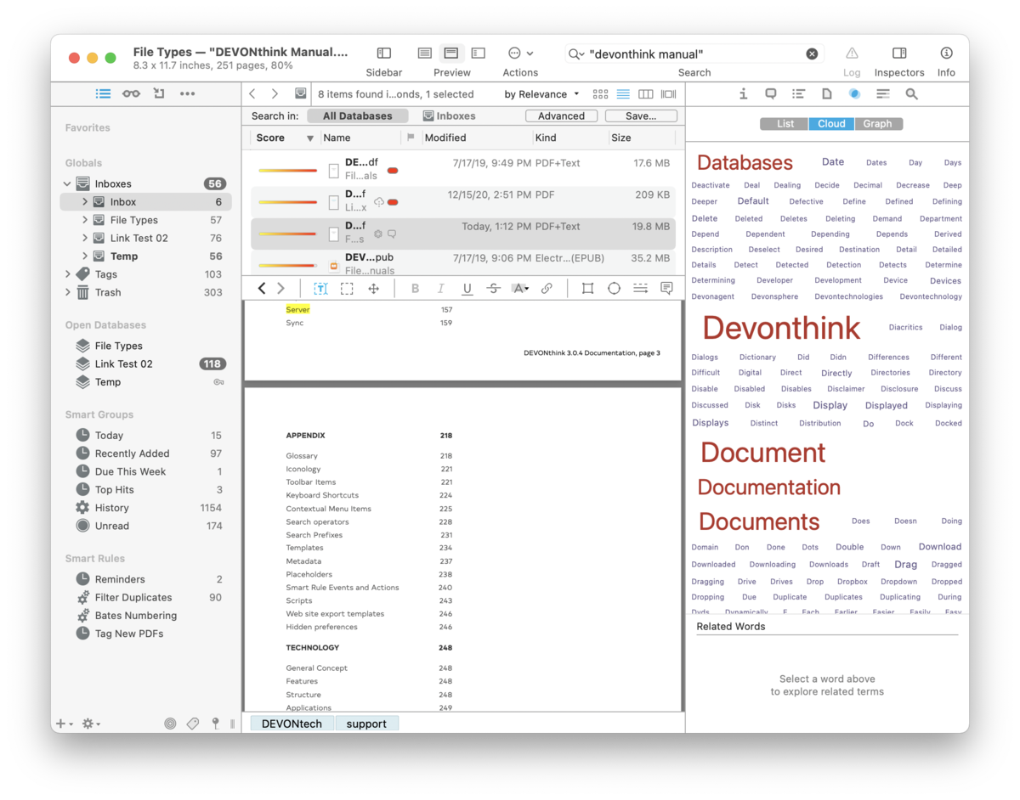Open the Actions toolbar menu
Screen dimensions: 1020x800
pos(520,54)
